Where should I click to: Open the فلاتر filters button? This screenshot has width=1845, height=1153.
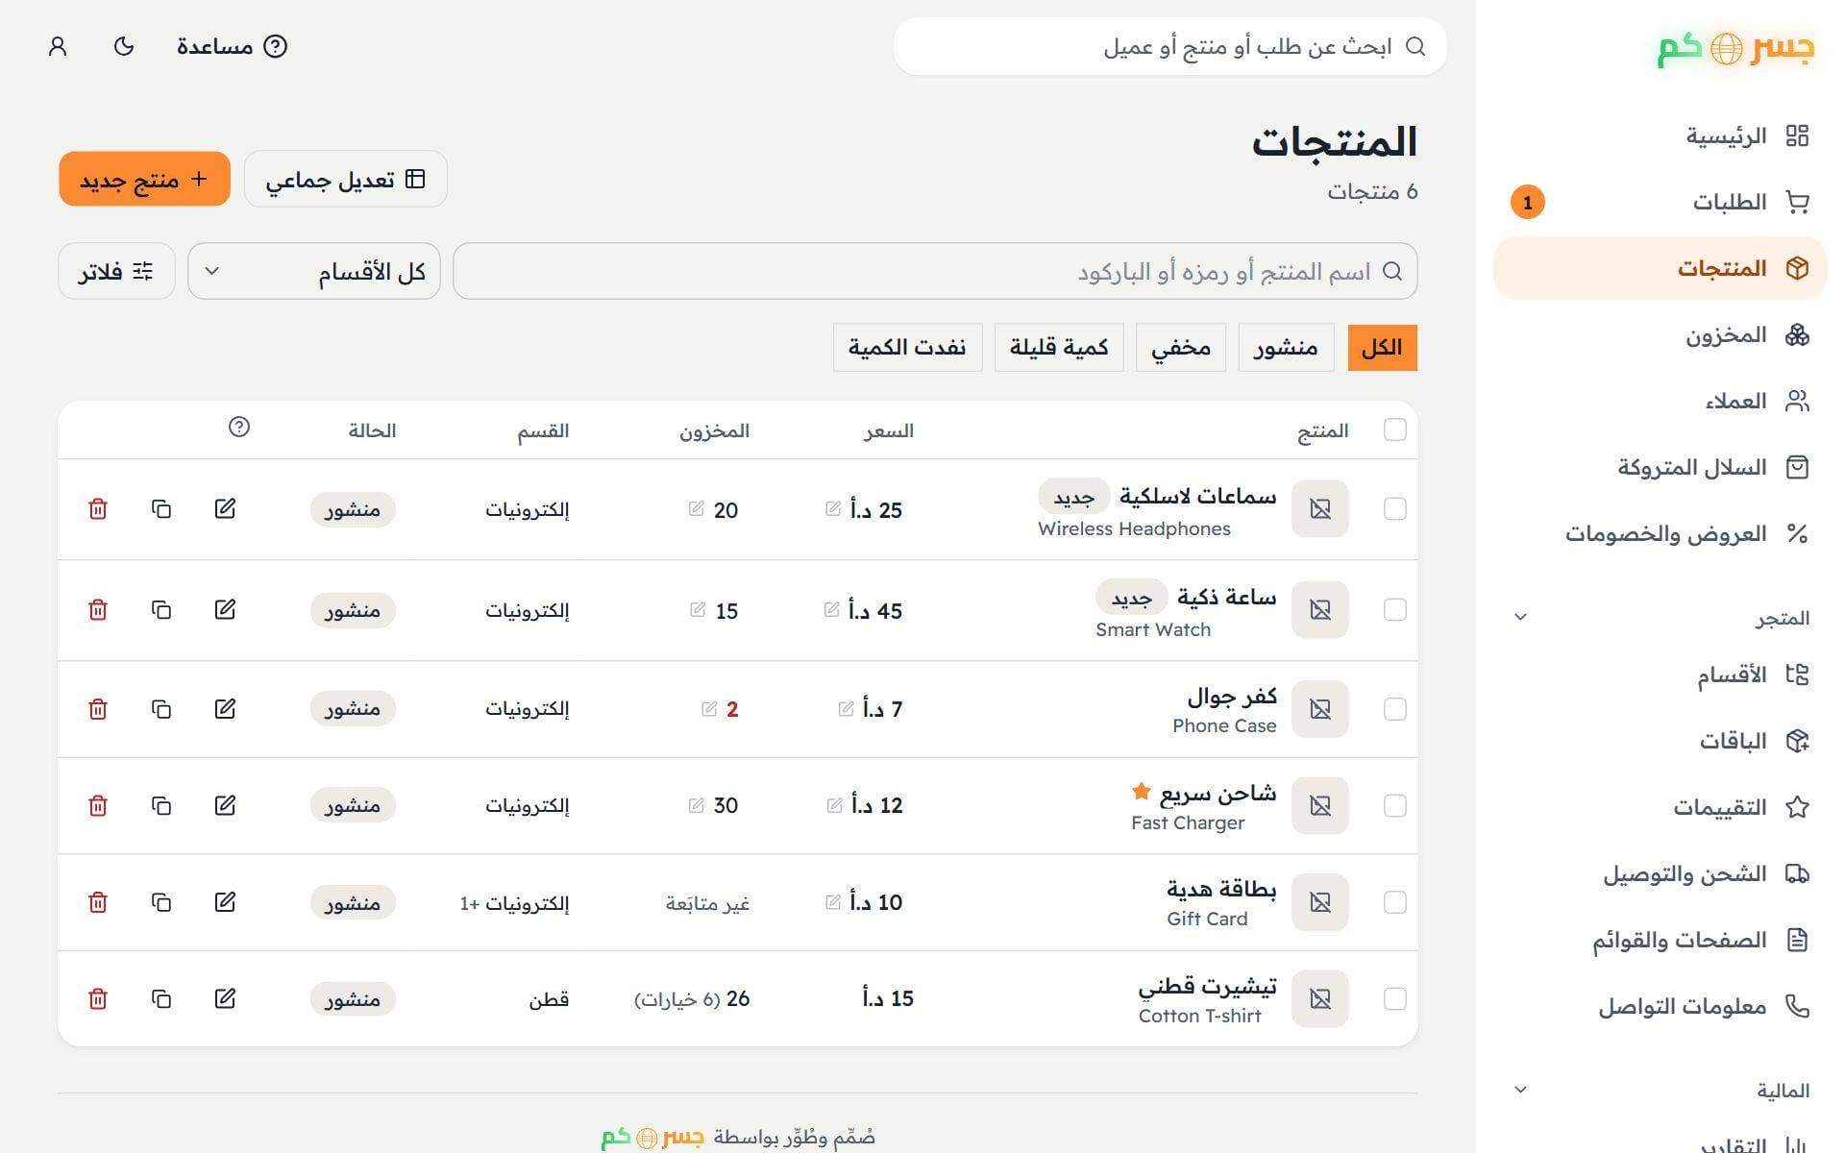point(116,271)
